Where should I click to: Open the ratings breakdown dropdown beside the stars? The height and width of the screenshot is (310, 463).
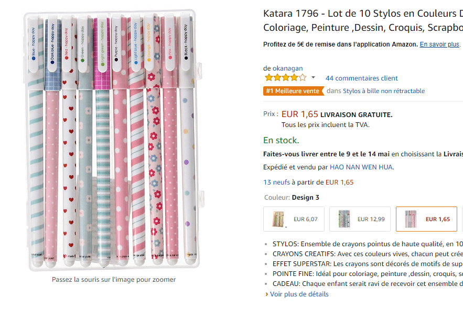click(314, 78)
